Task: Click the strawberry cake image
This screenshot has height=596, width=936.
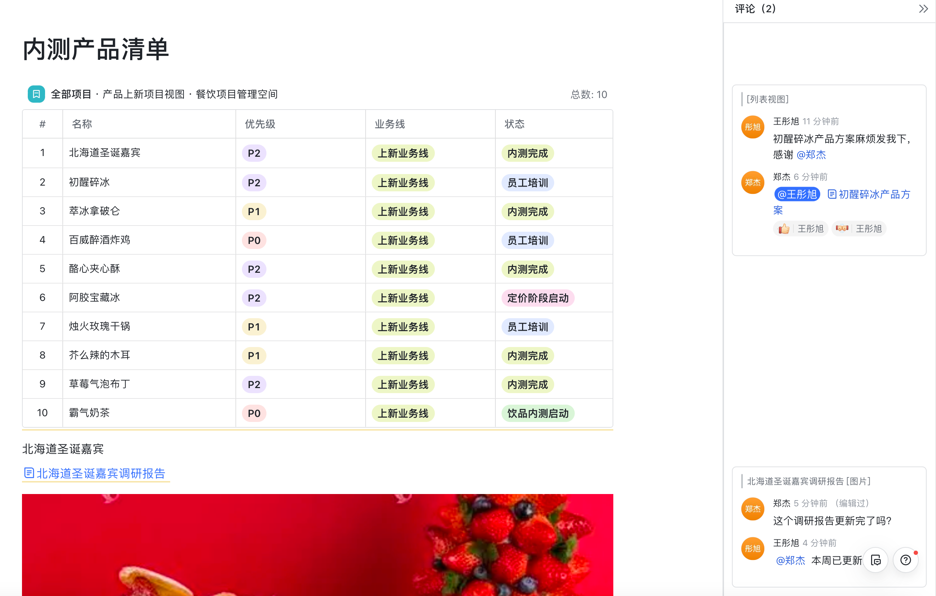Action: click(318, 545)
